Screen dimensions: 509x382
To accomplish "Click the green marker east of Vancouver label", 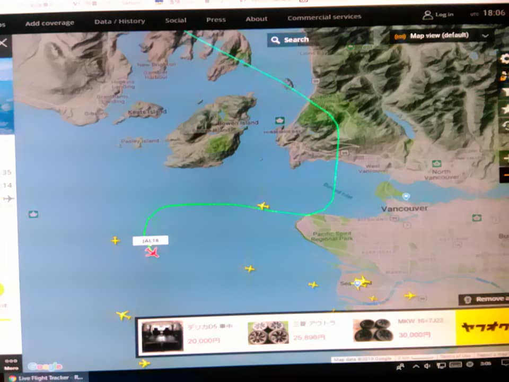I will tap(477, 218).
